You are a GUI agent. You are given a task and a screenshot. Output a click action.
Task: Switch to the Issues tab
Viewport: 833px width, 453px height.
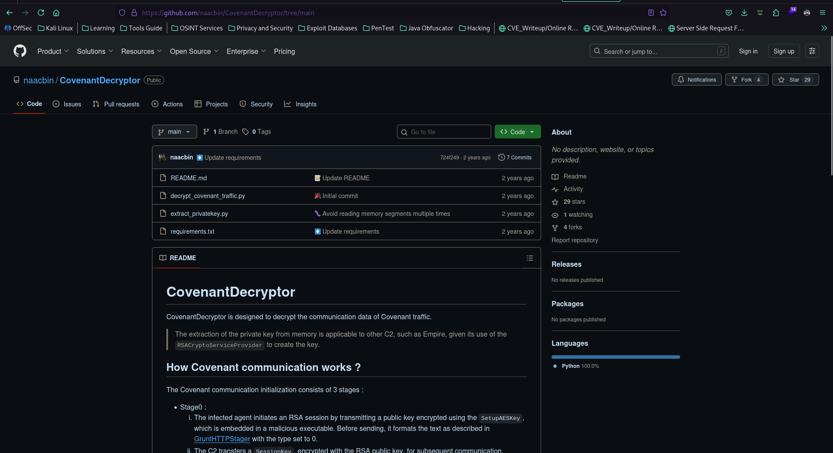pos(67,104)
